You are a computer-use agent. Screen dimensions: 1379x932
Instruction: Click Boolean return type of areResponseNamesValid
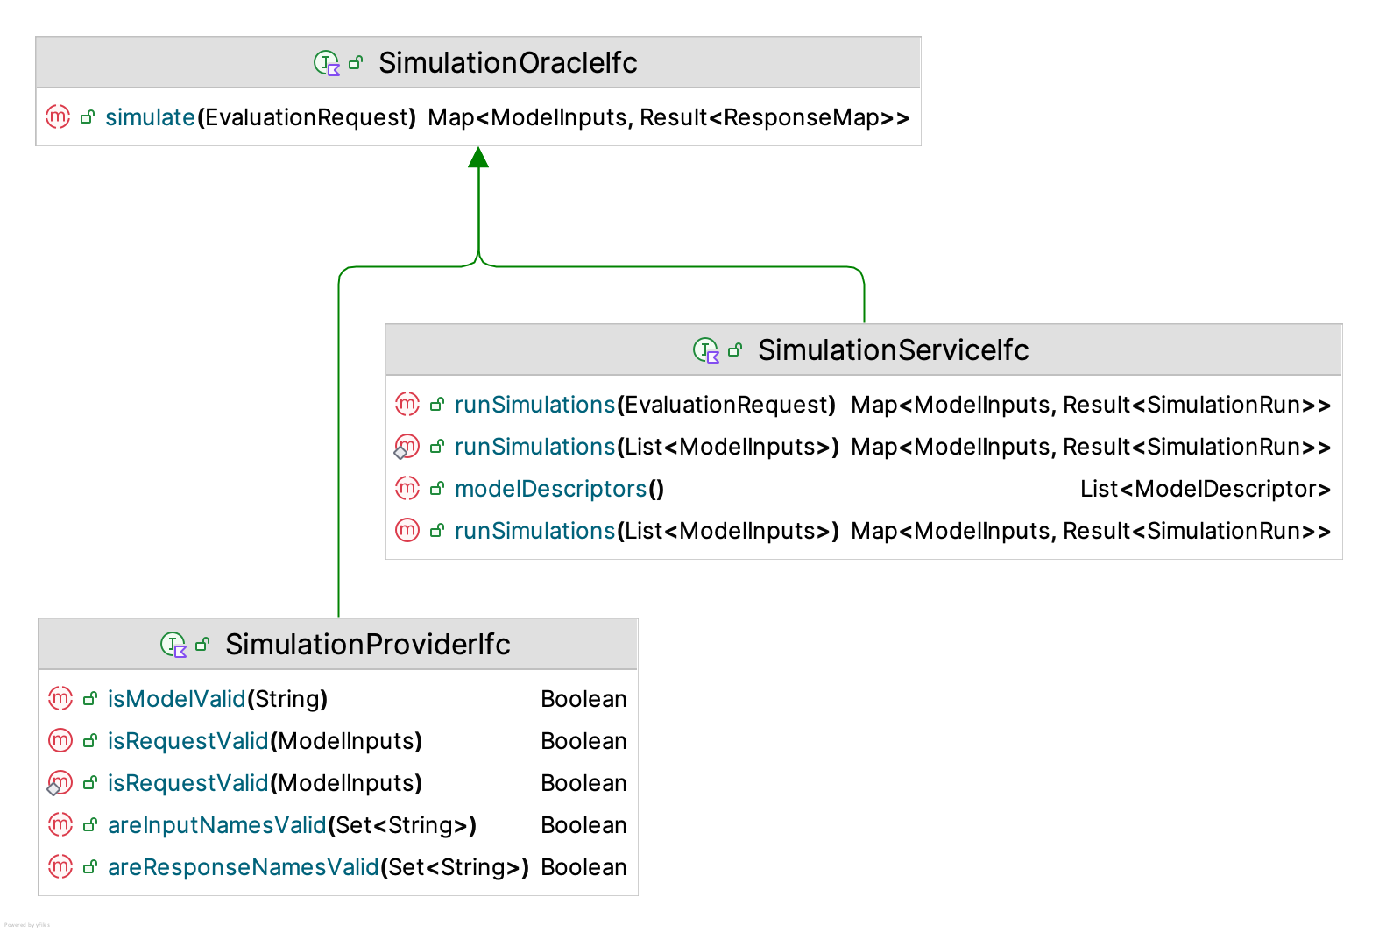583,867
